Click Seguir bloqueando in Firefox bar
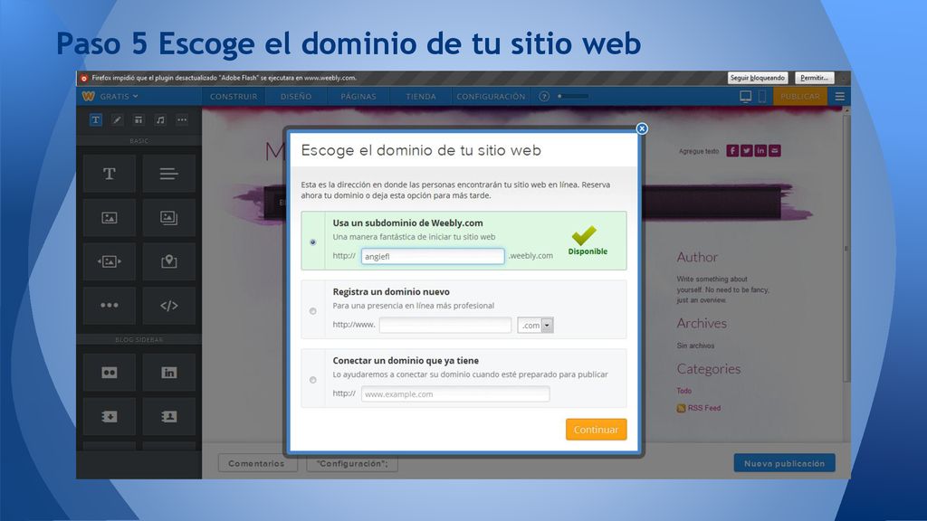The height and width of the screenshot is (521, 927). tap(758, 78)
